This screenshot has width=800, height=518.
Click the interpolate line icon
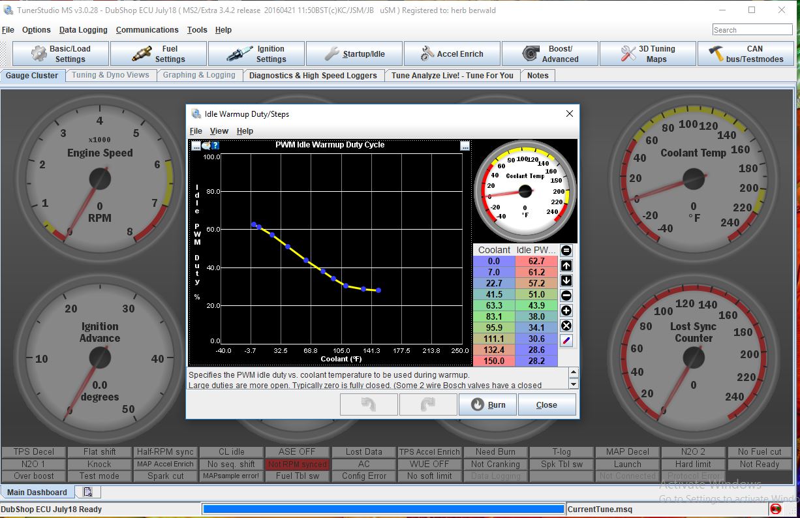pos(566,341)
